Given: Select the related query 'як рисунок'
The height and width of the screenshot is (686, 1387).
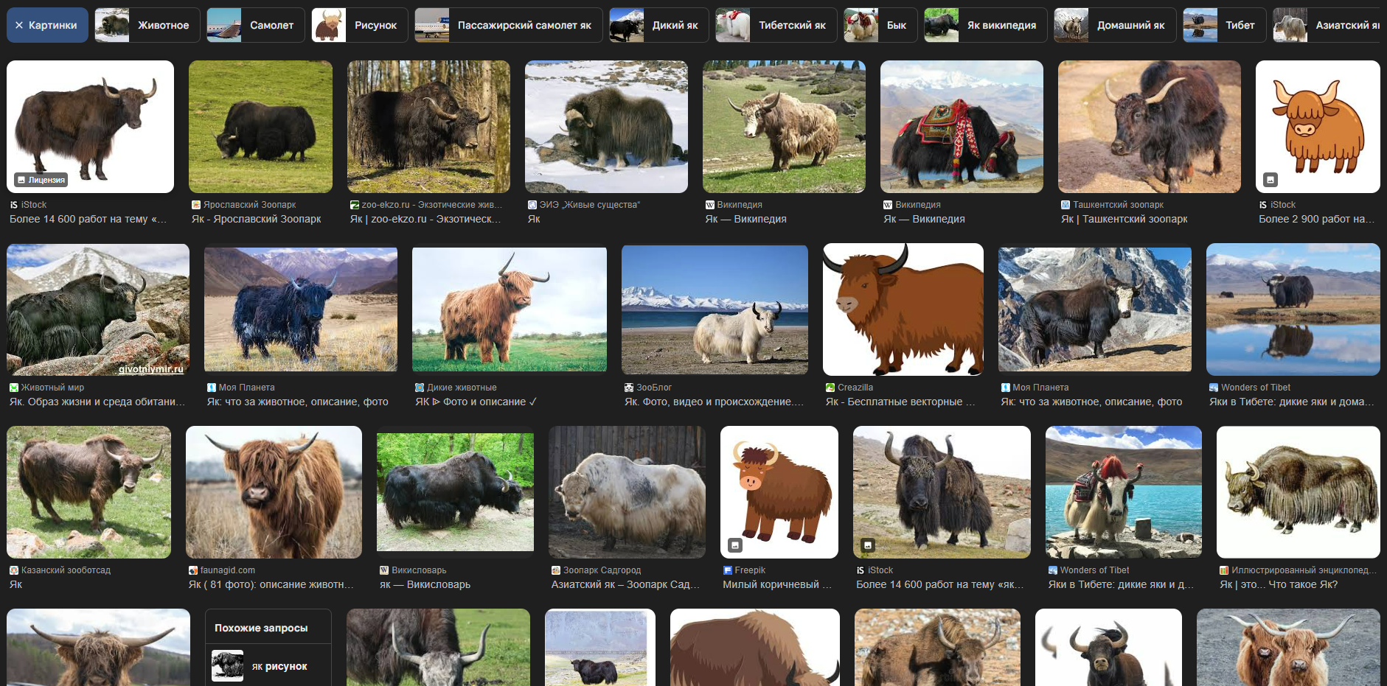Looking at the screenshot, I should click(x=268, y=666).
